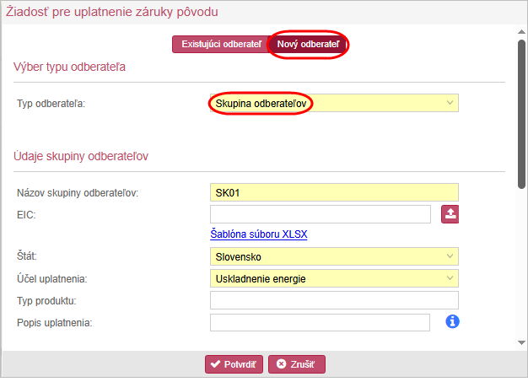Click the Popis uplatnenia input field
The width and height of the screenshot is (528, 382).
320,322
